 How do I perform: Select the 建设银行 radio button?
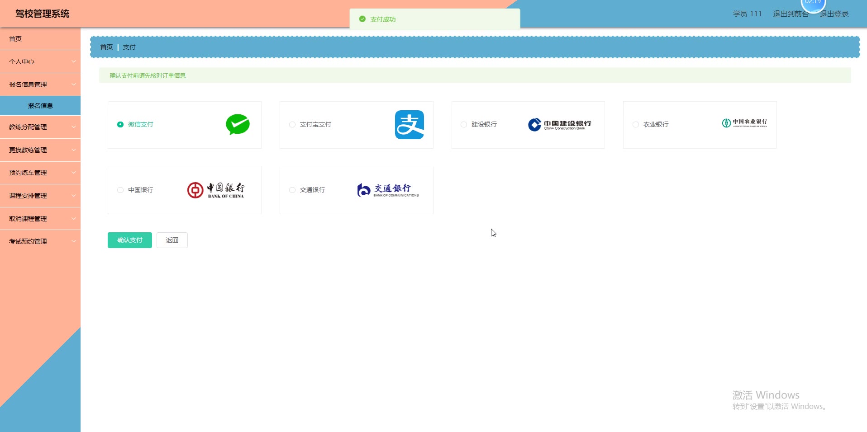coord(464,124)
